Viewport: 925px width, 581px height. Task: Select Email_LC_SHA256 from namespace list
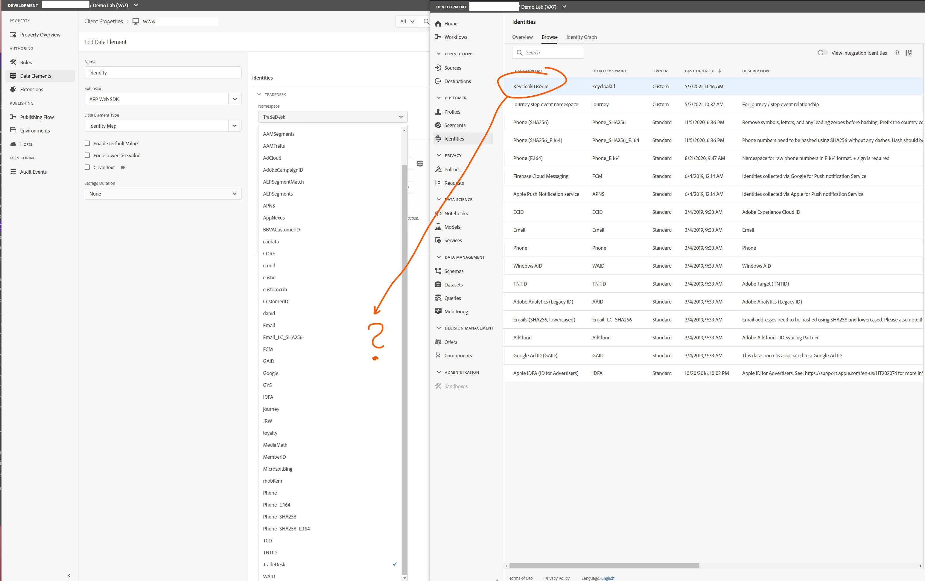point(282,337)
